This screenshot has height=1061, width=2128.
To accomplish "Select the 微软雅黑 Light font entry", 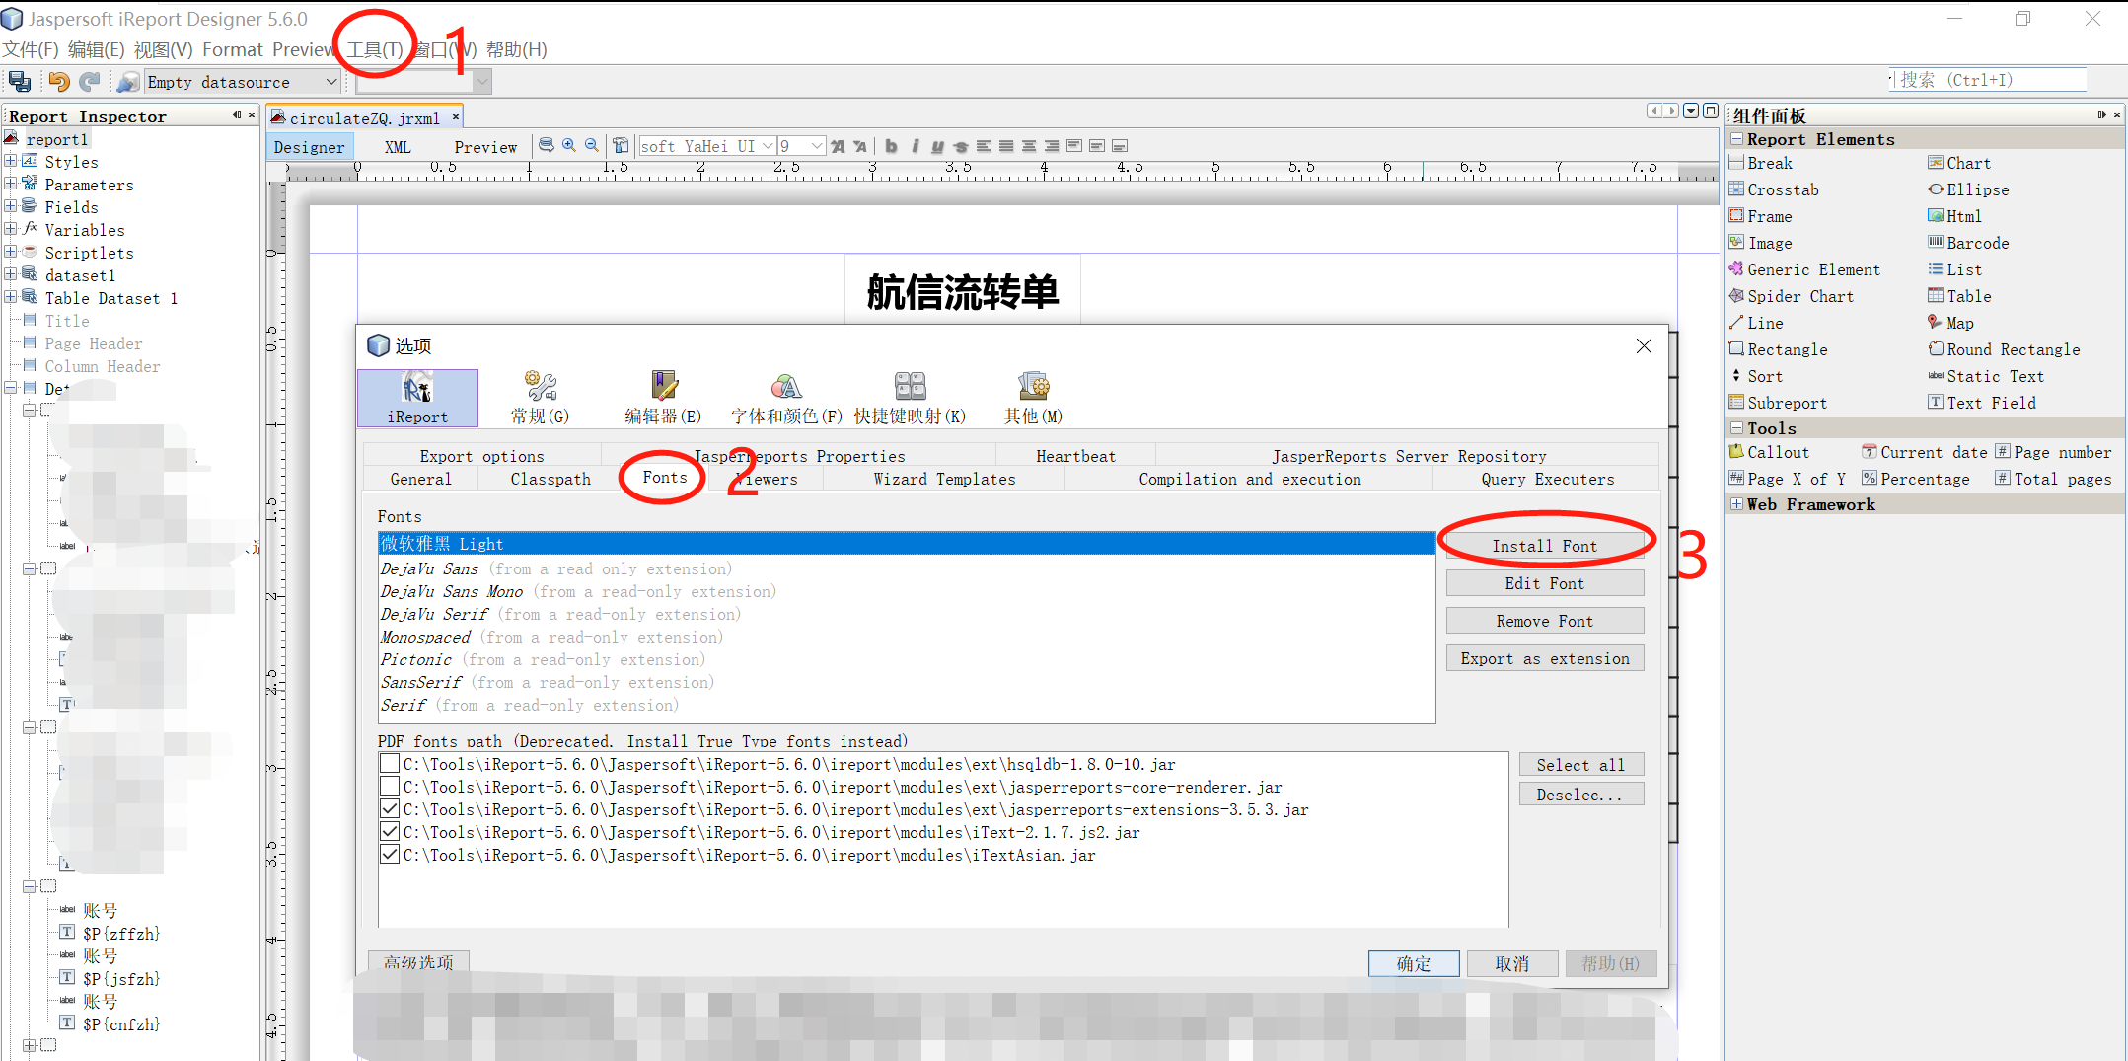I will click(907, 544).
